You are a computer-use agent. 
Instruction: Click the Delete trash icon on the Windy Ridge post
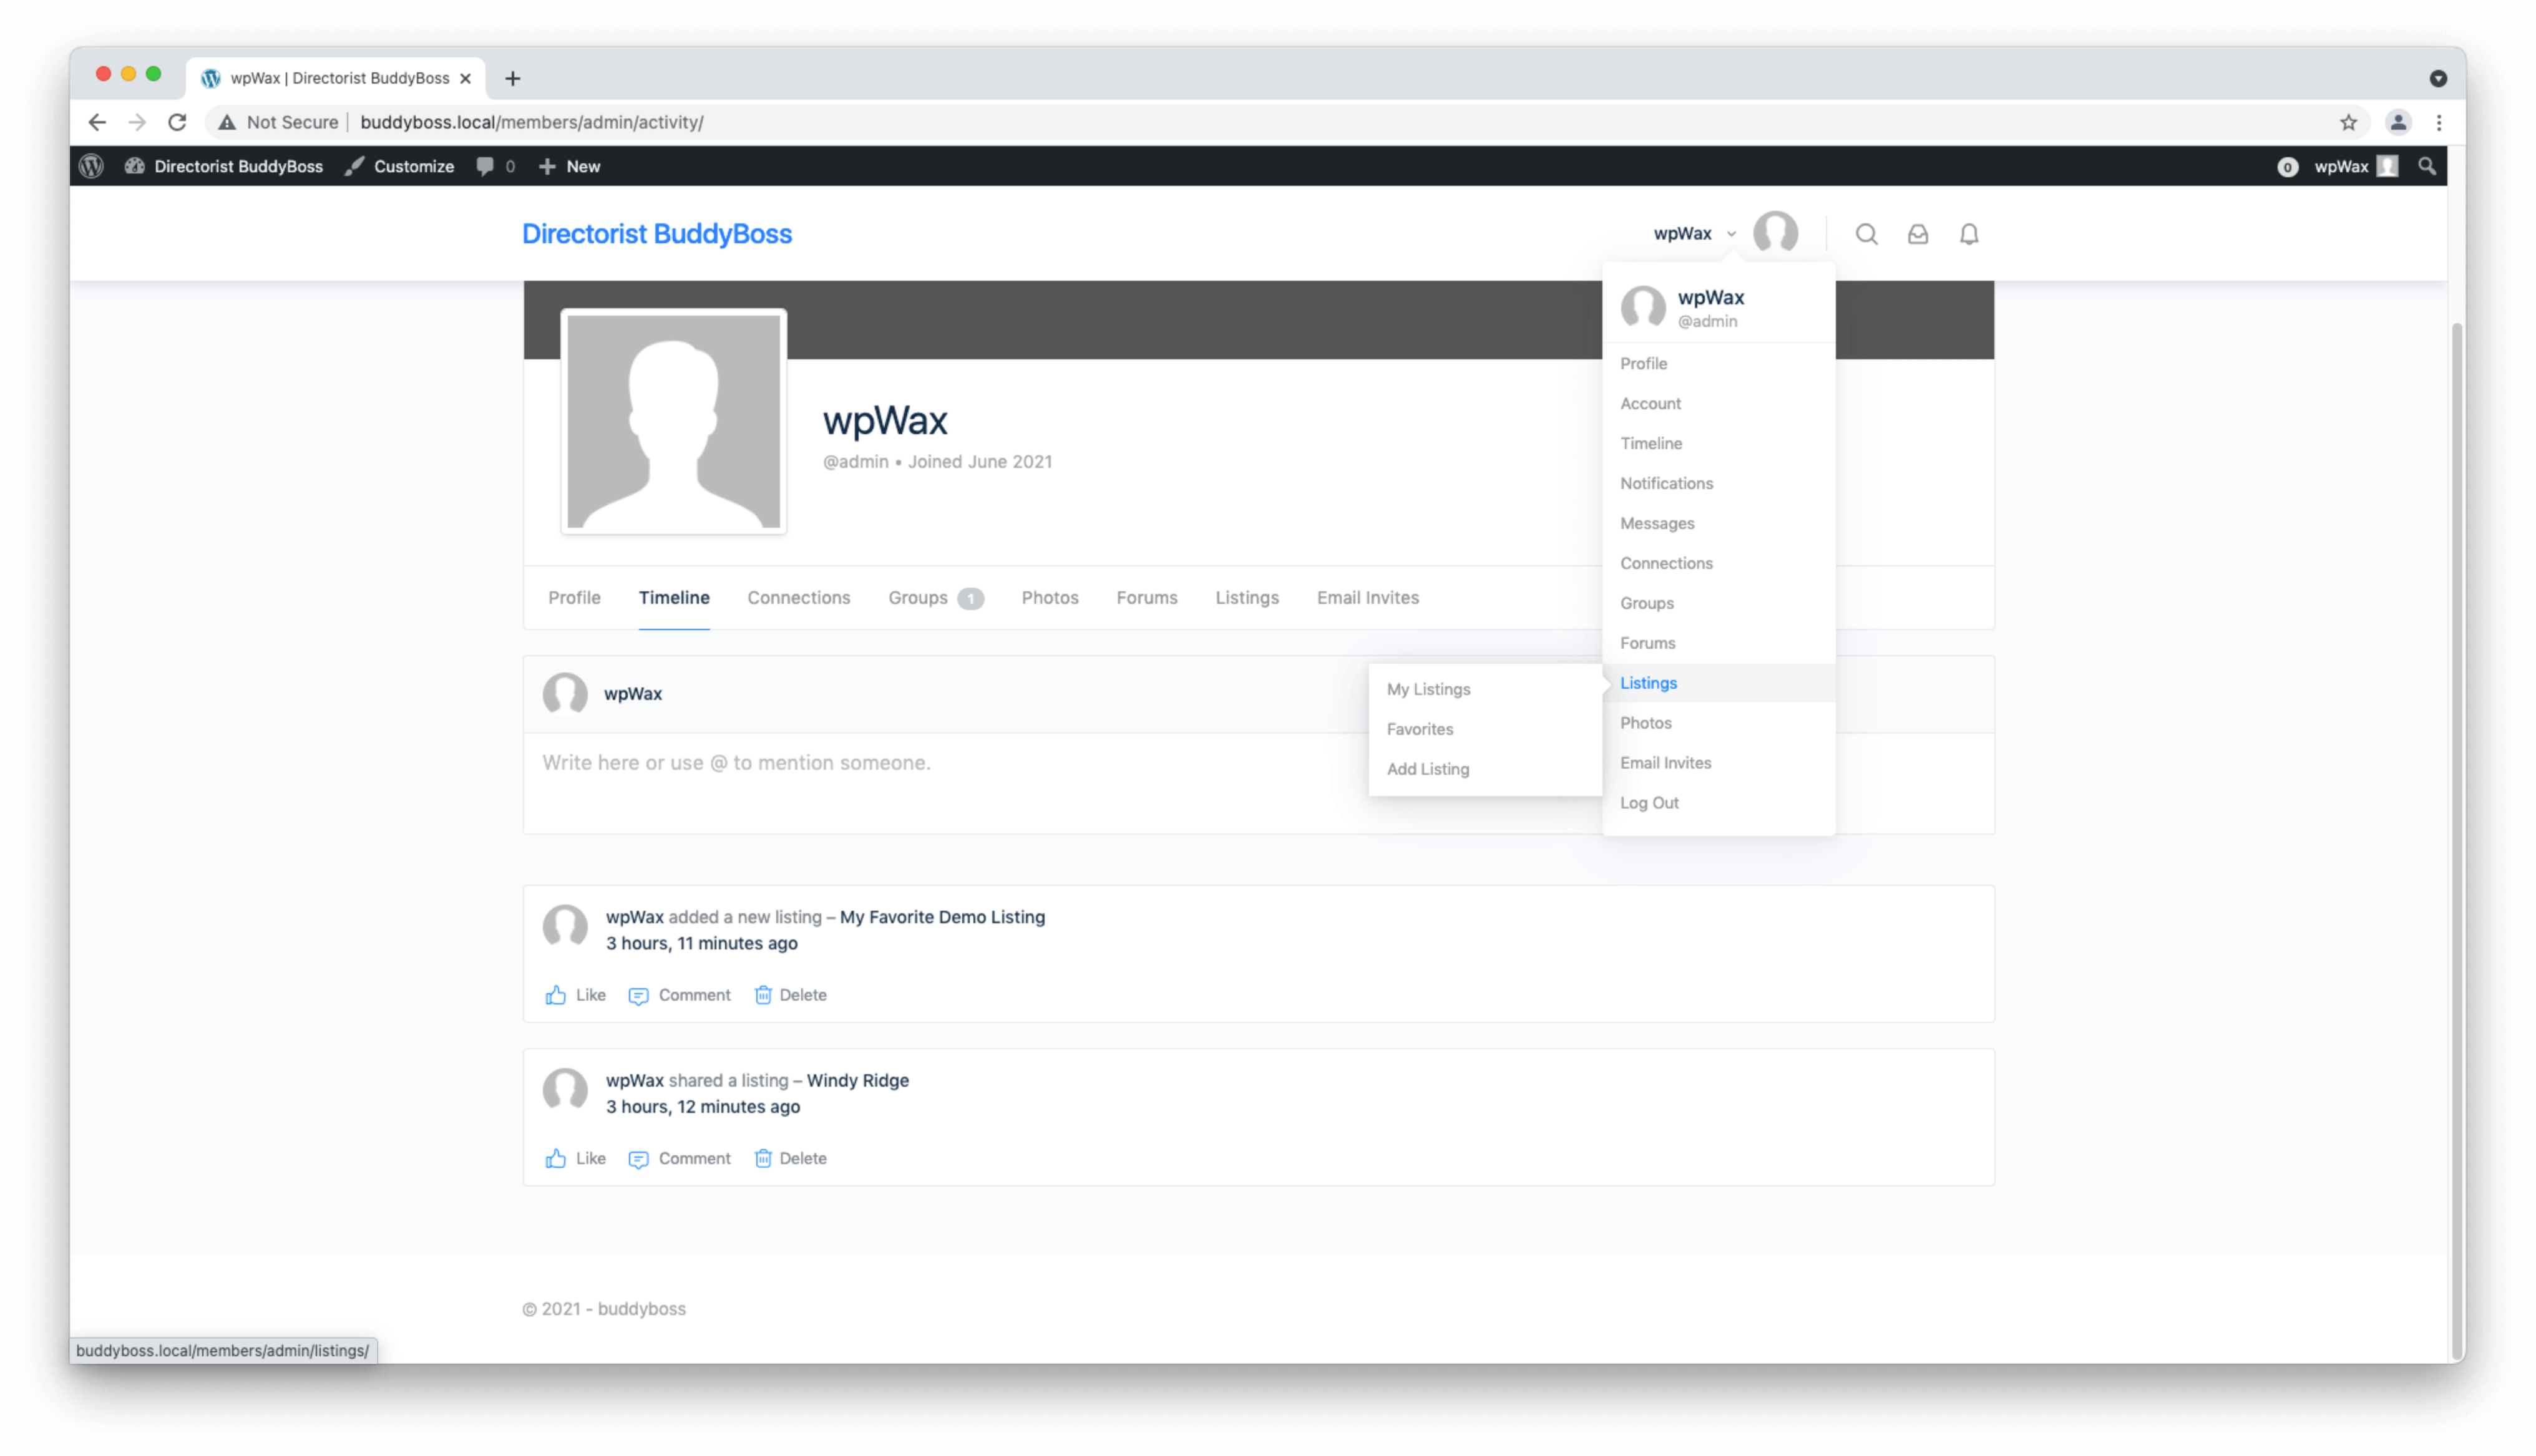click(x=763, y=1158)
